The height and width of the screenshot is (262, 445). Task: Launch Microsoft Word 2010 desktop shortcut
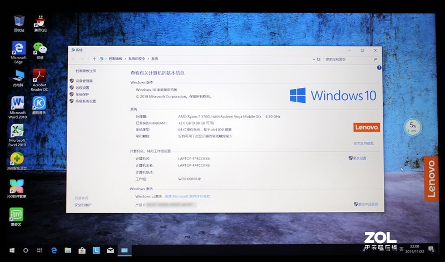(18, 107)
